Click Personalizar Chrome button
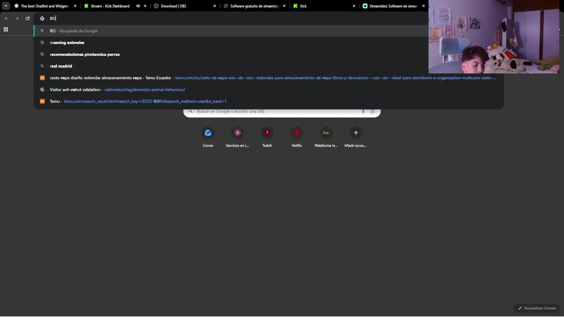 click(x=537, y=308)
